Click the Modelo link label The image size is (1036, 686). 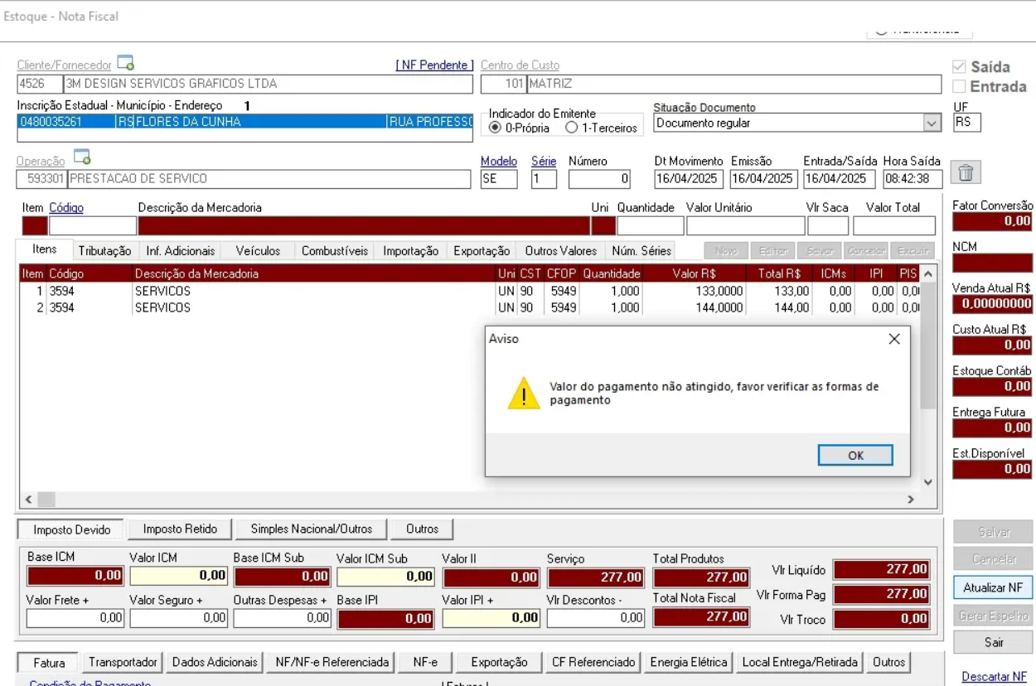[499, 161]
